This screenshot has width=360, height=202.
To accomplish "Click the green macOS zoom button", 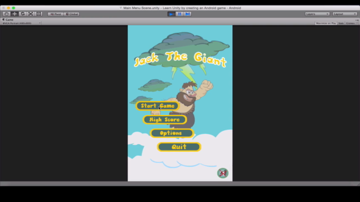I will pos(13,8).
